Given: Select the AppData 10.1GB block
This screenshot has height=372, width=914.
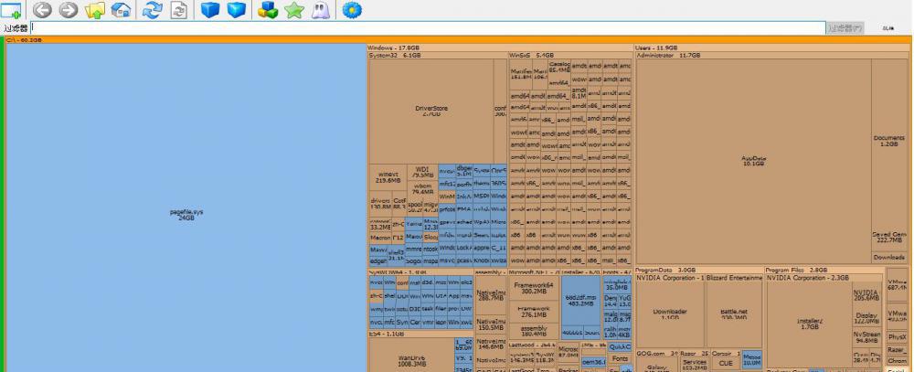Looking at the screenshot, I should click(754, 161).
